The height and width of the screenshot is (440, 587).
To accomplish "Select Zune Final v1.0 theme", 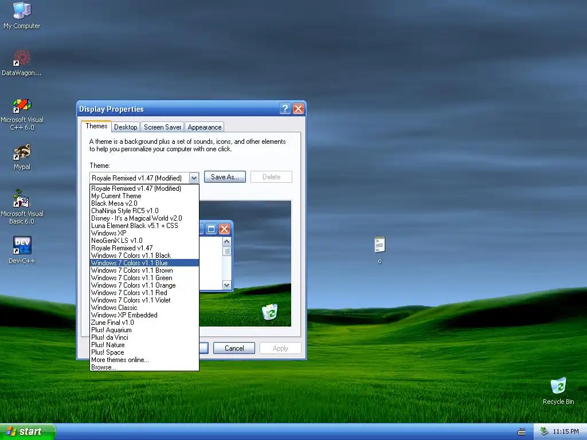I will coord(144,323).
